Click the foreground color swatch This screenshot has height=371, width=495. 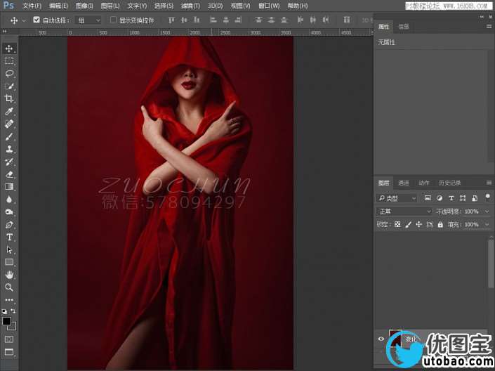coord(6,321)
